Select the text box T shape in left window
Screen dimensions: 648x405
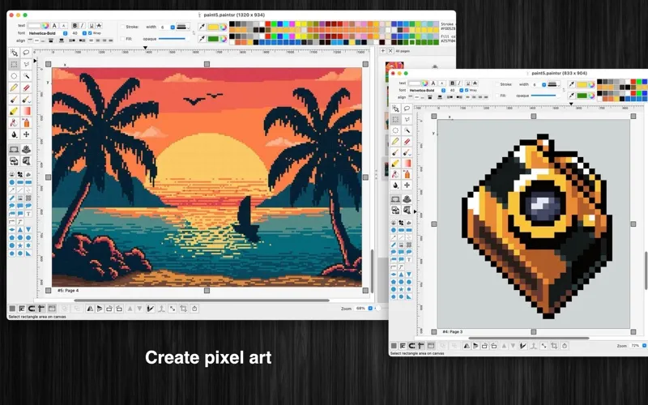[28, 214]
